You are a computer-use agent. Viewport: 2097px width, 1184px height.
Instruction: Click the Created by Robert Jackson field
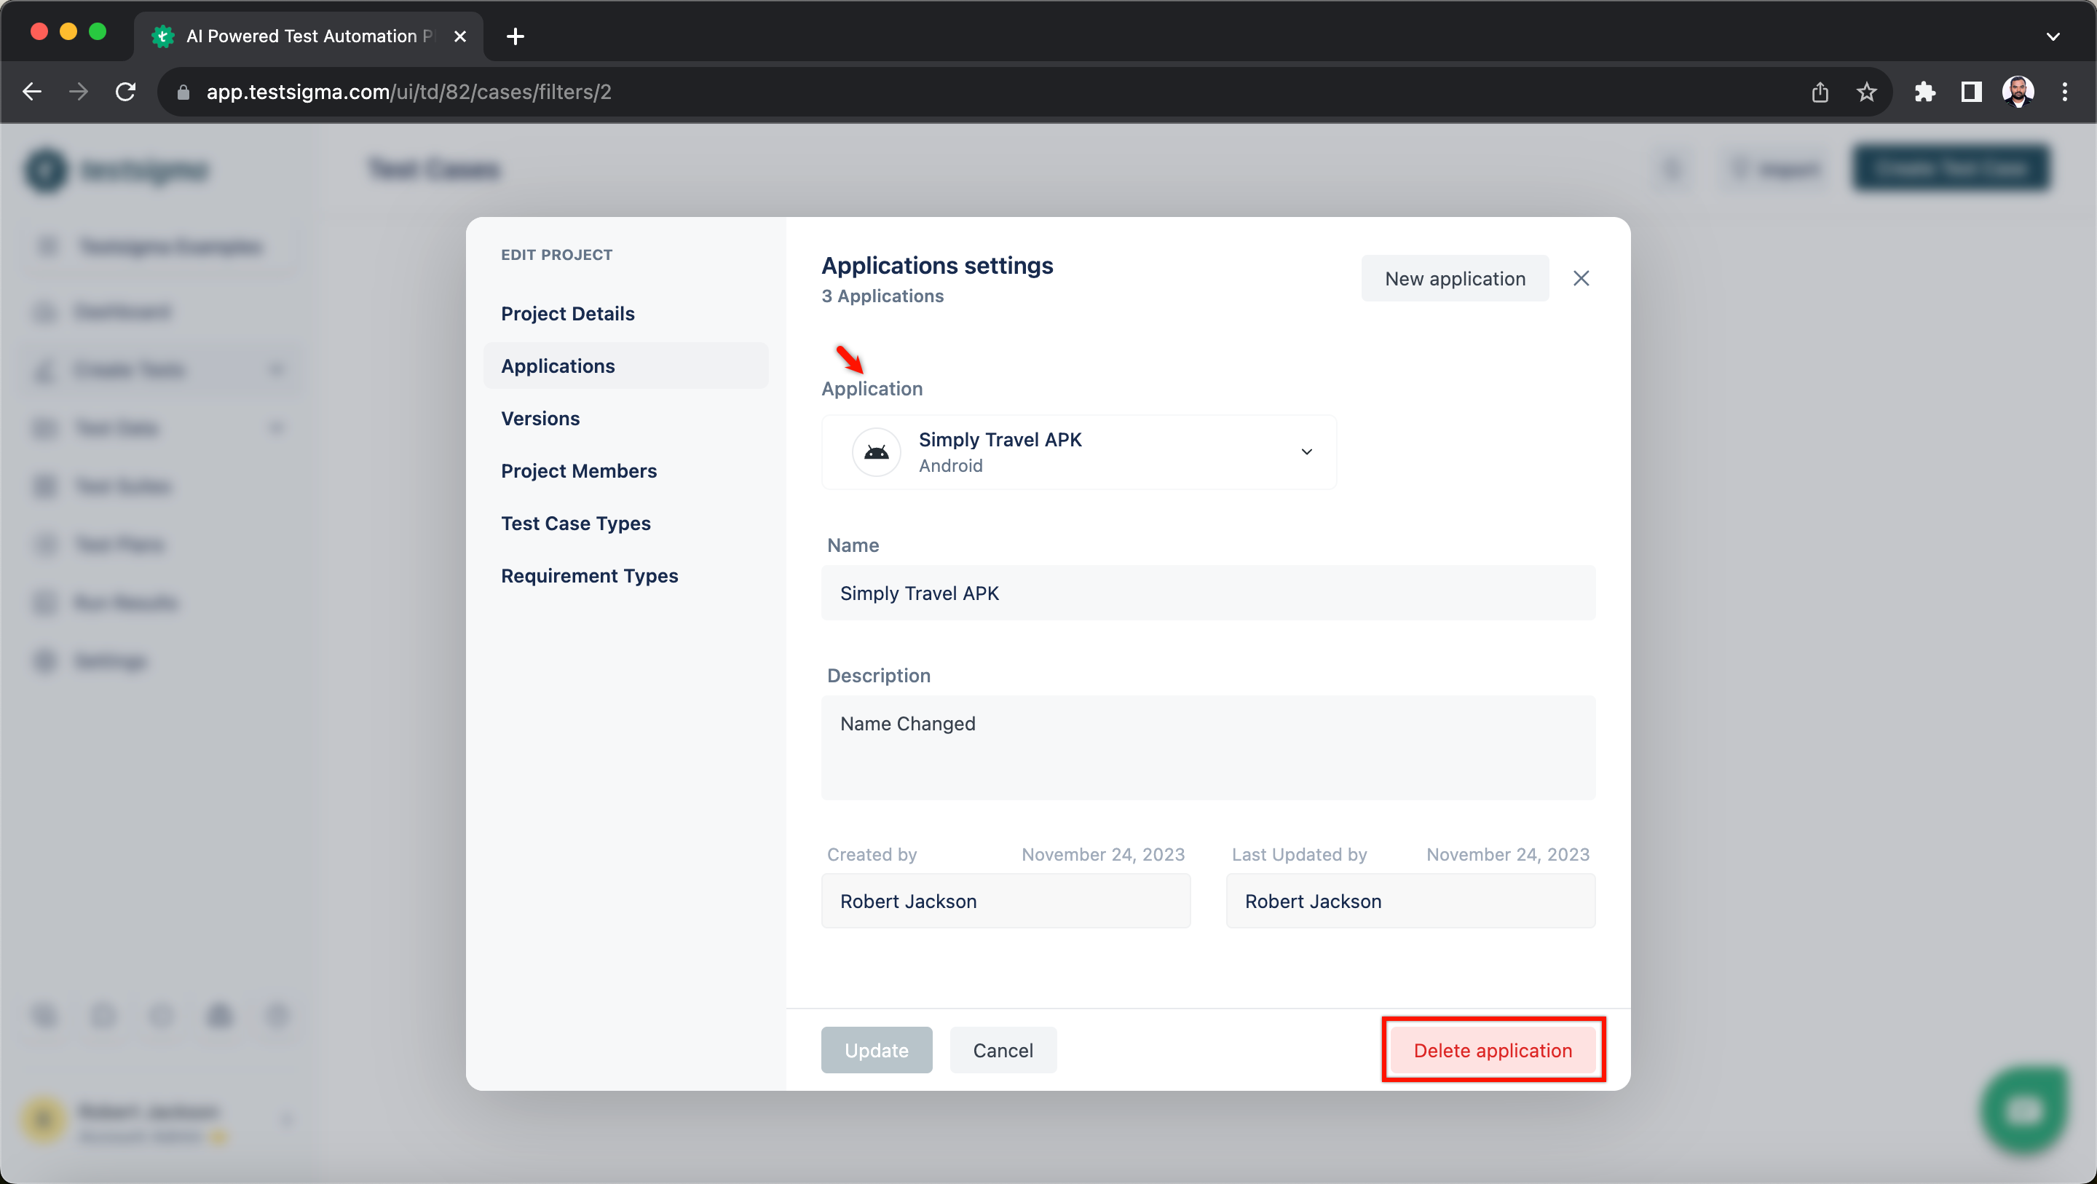pos(1006,901)
